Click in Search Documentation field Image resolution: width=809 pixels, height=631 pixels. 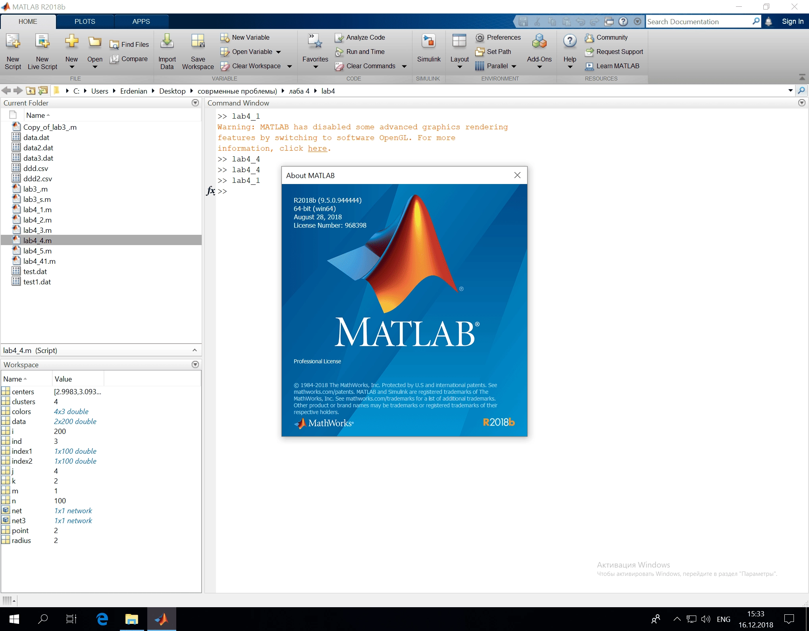[x=699, y=21]
